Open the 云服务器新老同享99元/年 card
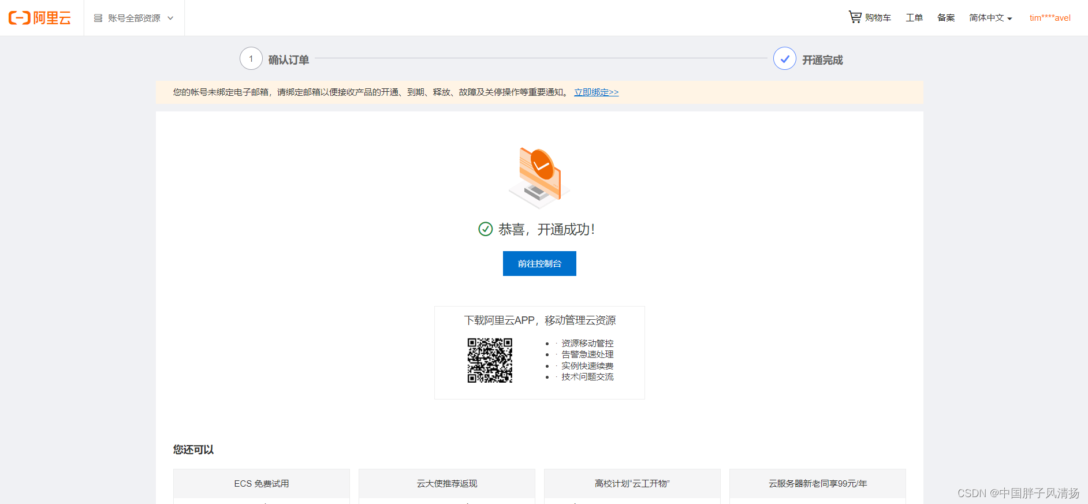Image resolution: width=1088 pixels, height=504 pixels. tap(818, 484)
